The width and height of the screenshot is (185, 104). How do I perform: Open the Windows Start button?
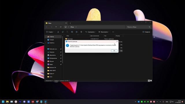point(3,102)
